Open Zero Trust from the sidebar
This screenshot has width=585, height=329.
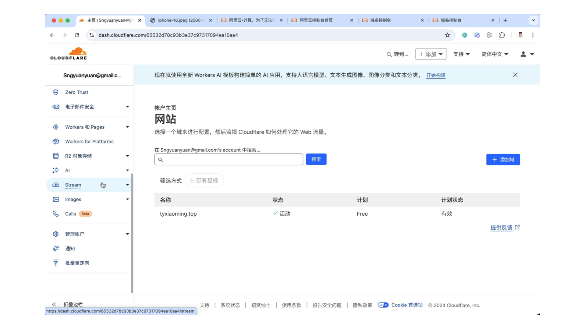(76, 92)
